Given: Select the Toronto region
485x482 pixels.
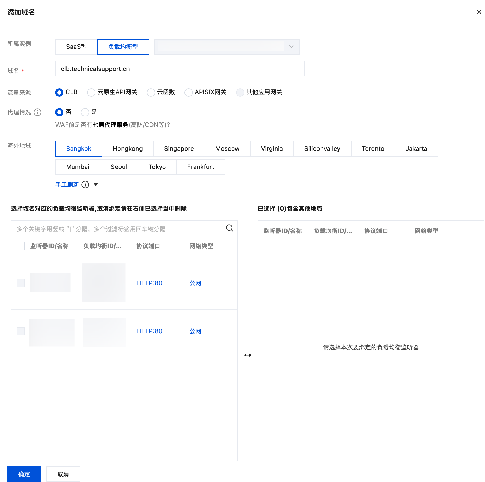Looking at the screenshot, I should pos(373,149).
